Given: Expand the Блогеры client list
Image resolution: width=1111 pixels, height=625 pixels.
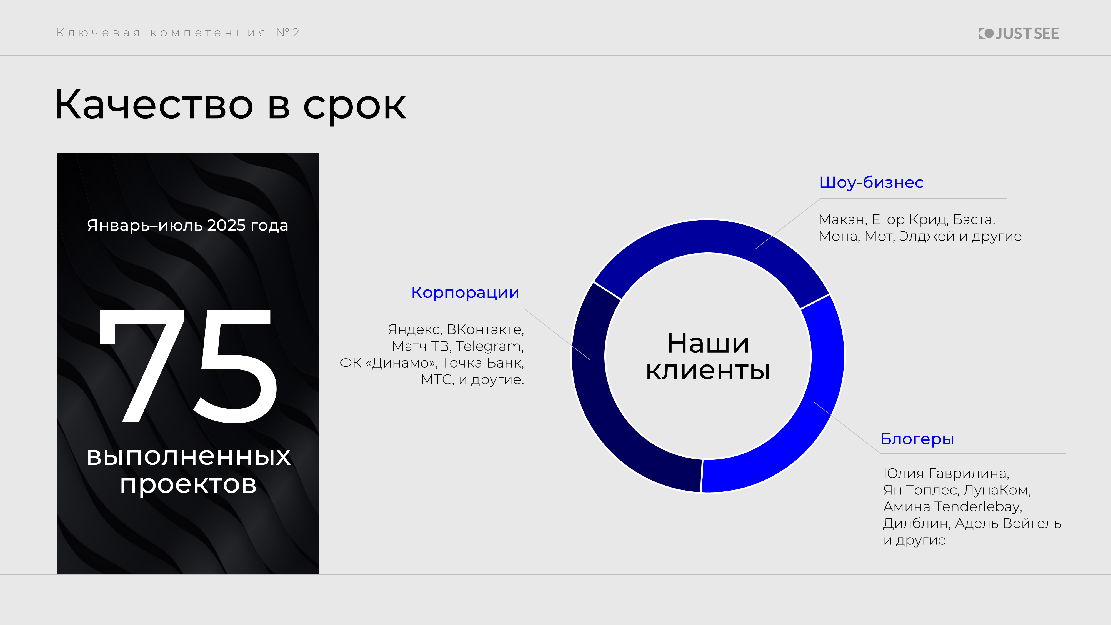Looking at the screenshot, I should [962, 507].
